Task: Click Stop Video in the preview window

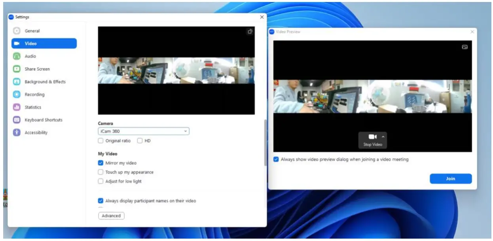Action: coord(372,139)
